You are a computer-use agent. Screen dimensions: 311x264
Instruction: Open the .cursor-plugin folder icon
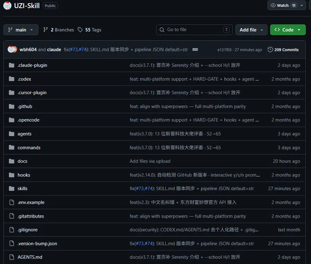[12, 93]
